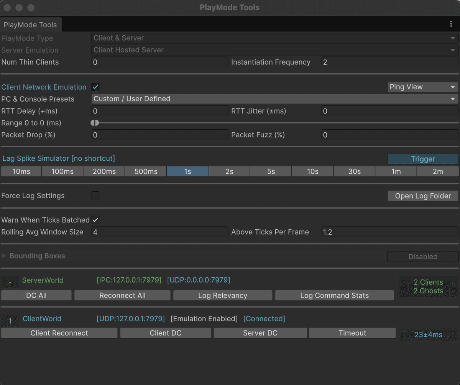The height and width of the screenshot is (385, 460).
Task: Click the Num Thin Clients input field
Action: (x=159, y=62)
